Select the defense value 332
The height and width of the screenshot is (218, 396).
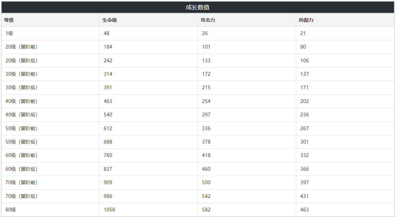pos(305,155)
